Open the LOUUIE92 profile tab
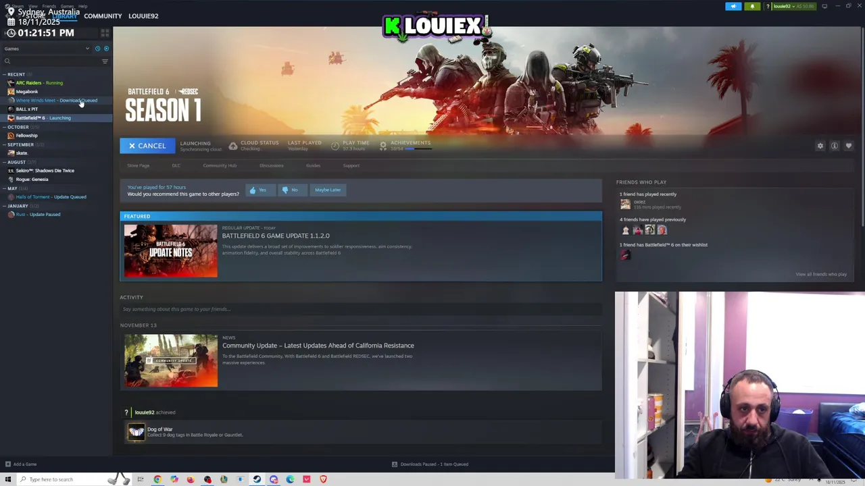 click(143, 16)
